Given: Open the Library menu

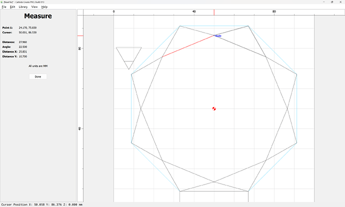Looking at the screenshot, I should point(23,7).
